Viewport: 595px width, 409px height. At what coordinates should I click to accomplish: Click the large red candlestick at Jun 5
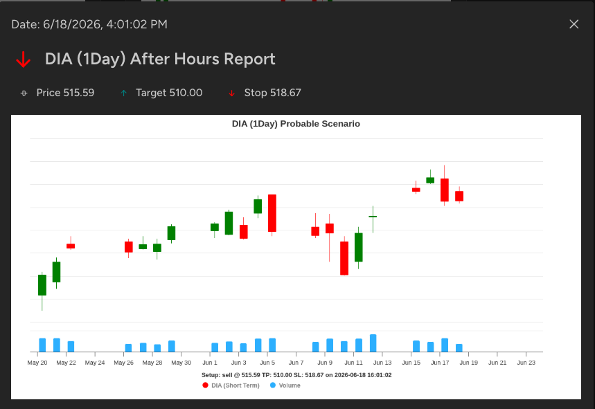click(x=272, y=213)
